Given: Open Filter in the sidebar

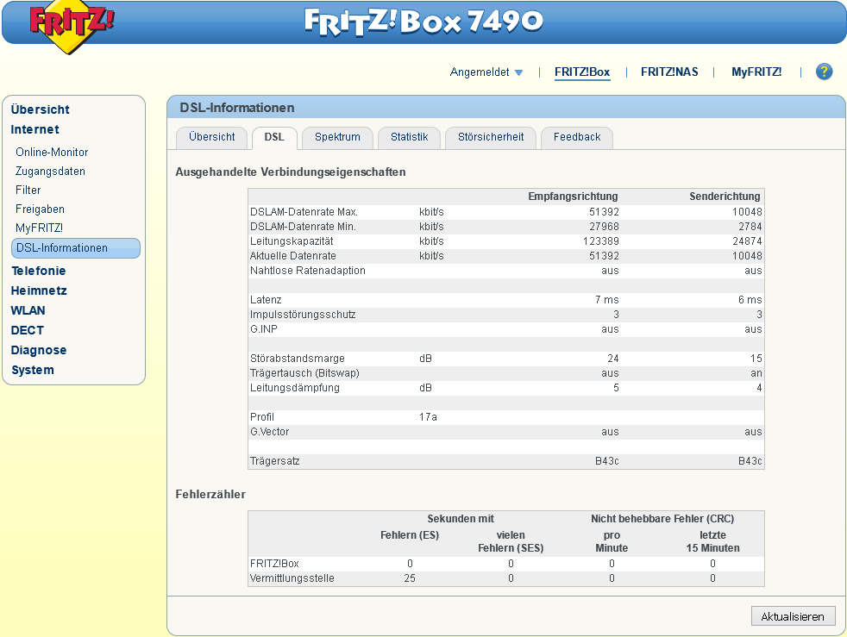Looking at the screenshot, I should point(28,190).
